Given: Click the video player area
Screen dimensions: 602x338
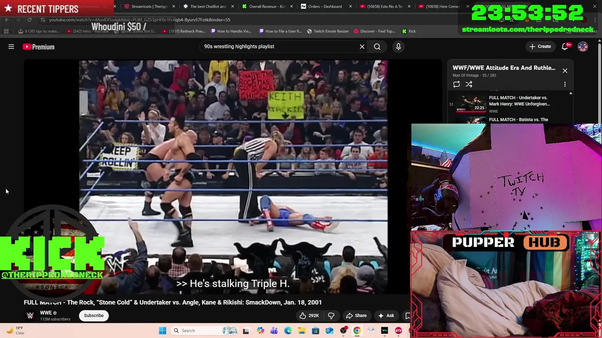Looking at the screenshot, I should pyautogui.click(x=233, y=176).
